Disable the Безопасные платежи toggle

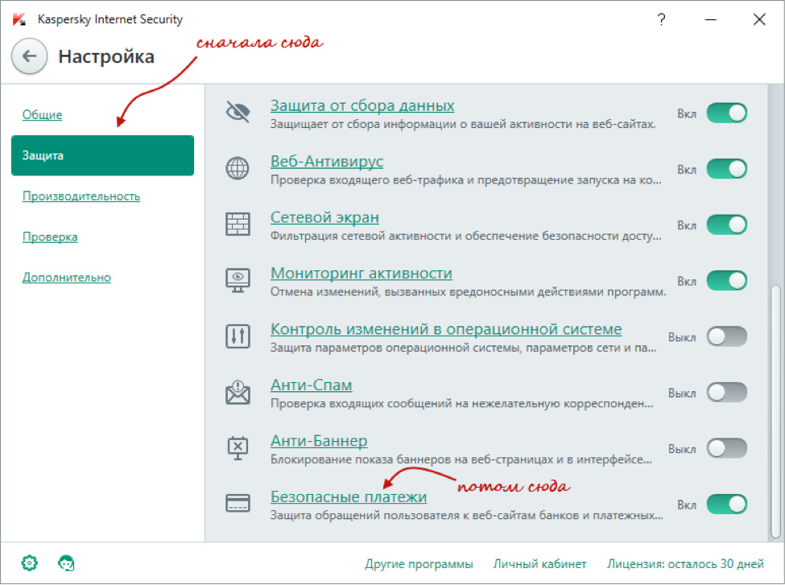727,505
